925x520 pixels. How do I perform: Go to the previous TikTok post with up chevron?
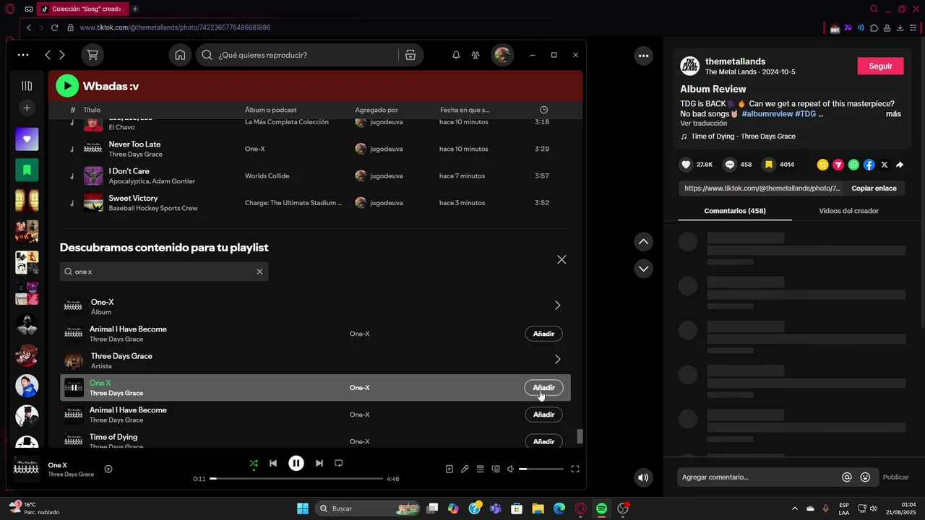643,242
